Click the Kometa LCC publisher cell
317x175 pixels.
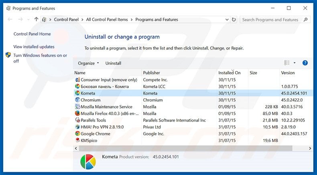point(154,87)
